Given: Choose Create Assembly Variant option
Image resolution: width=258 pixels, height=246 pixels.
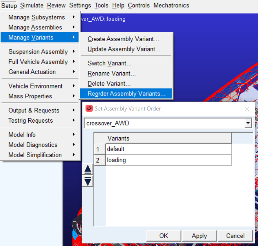Looking at the screenshot, I should click(x=123, y=39).
